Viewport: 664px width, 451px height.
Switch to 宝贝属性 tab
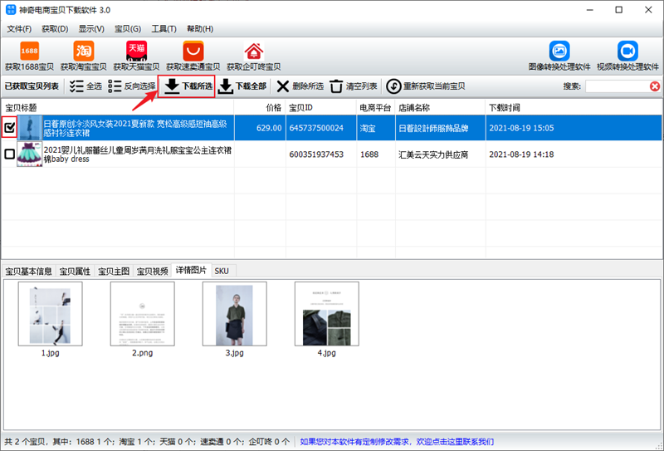coord(75,272)
